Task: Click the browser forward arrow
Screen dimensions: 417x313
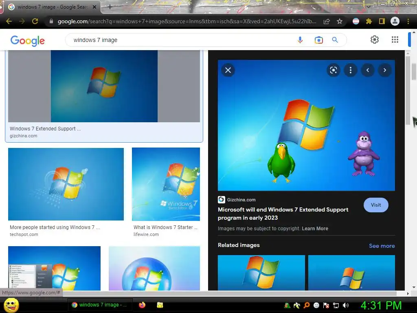Action: coord(22,21)
